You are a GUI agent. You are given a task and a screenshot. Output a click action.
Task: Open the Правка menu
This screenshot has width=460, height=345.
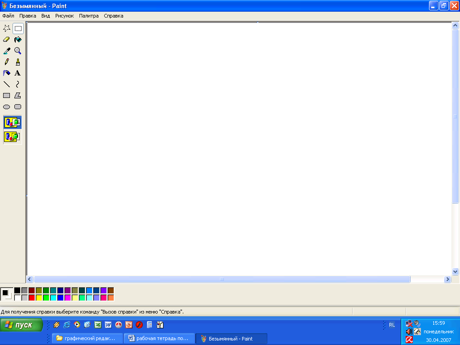[27, 16]
